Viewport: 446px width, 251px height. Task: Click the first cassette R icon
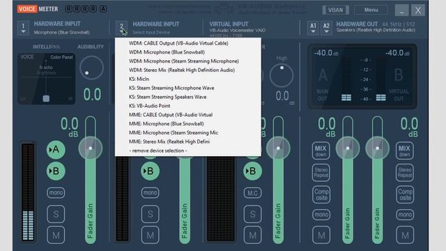(68, 9)
